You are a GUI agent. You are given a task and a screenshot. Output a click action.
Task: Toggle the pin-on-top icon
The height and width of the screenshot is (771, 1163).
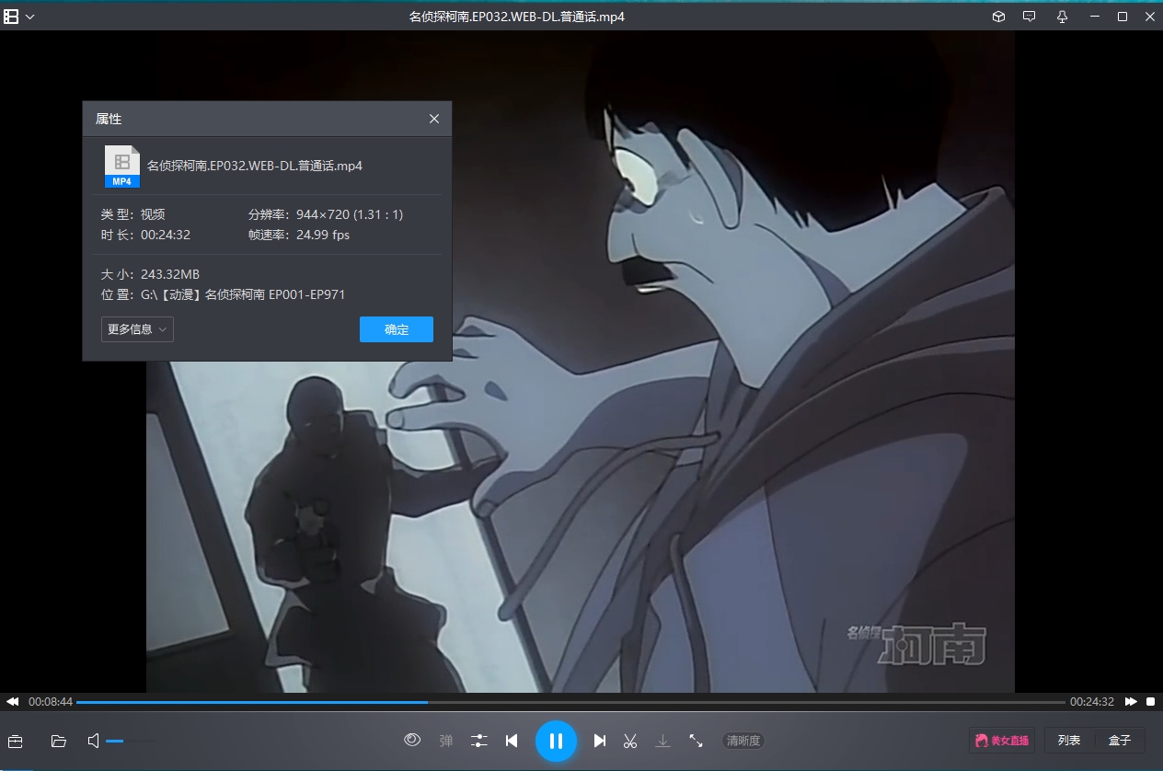(1062, 17)
